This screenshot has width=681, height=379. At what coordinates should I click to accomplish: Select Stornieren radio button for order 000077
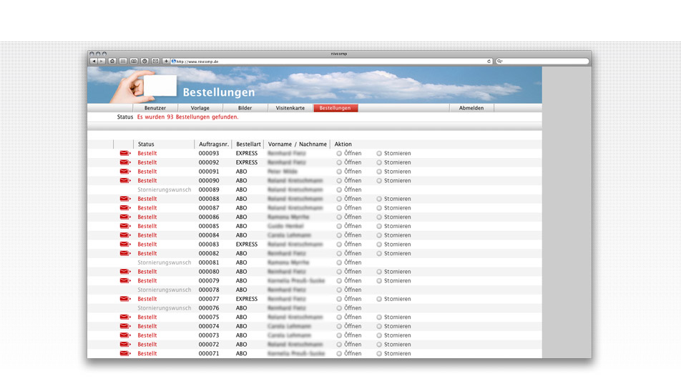point(379,299)
